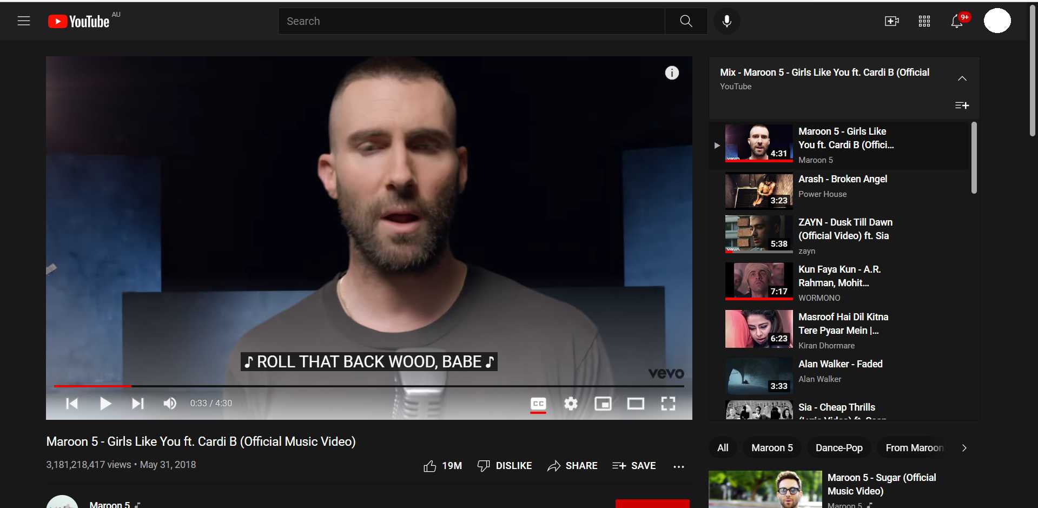Toggle subtitles with the CC button
1038x508 pixels.
(538, 404)
